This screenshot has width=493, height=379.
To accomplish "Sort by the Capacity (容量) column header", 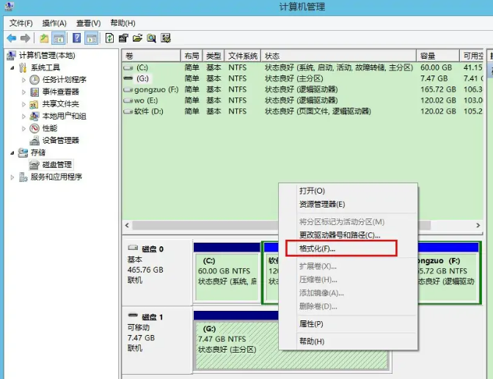I will 428,56.
